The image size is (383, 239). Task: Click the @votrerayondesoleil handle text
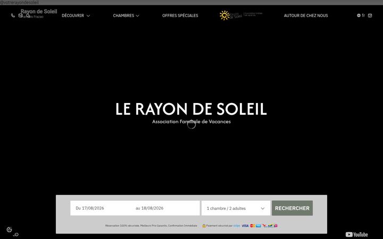[x=19, y=3]
